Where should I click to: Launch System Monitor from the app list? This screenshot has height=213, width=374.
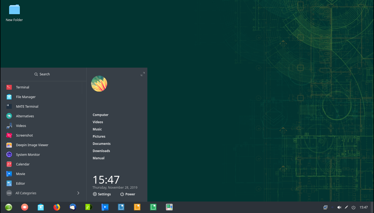pyautogui.click(x=28, y=155)
